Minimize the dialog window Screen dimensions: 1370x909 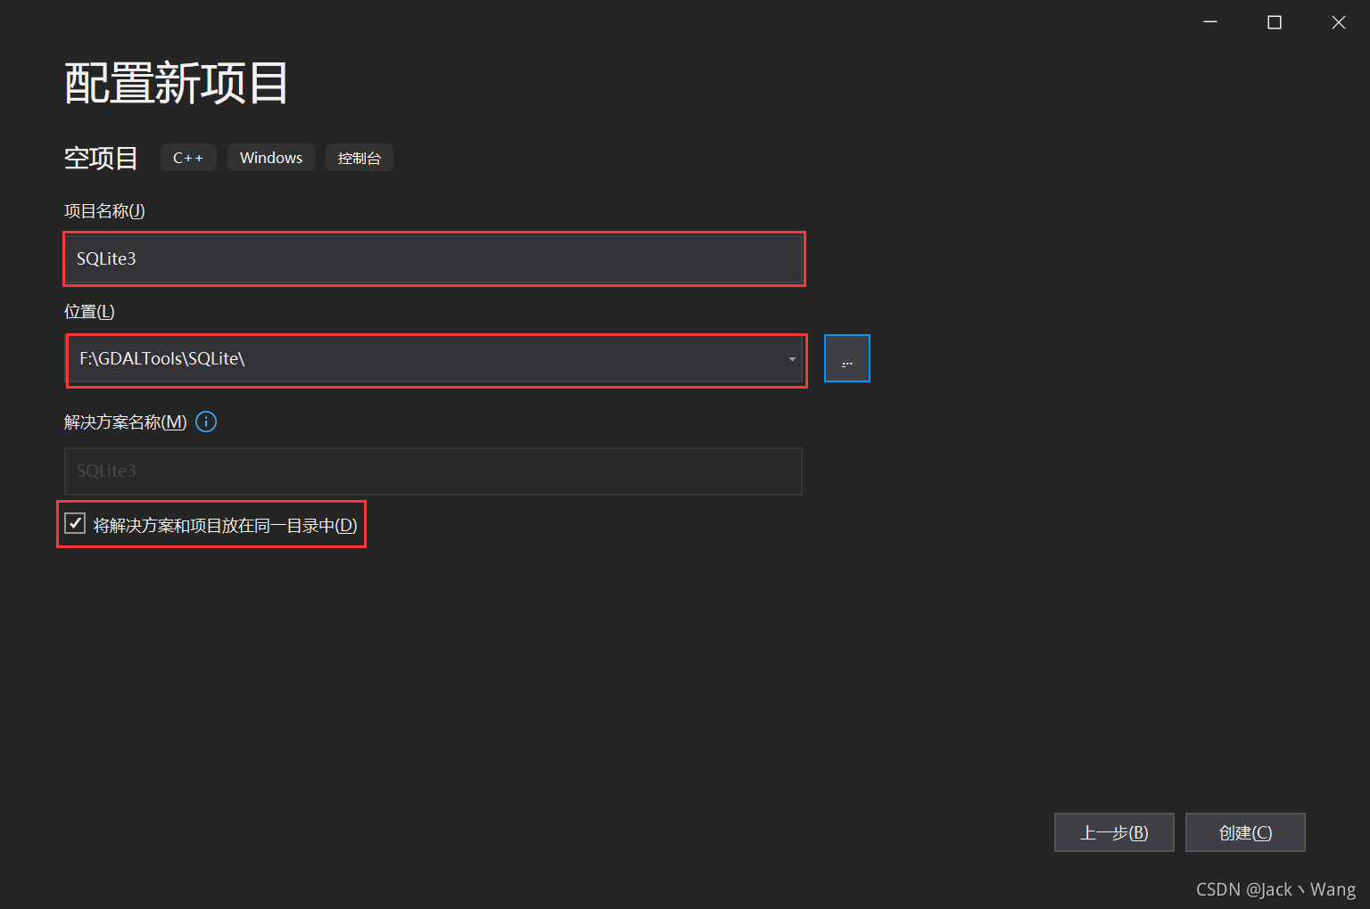pyautogui.click(x=1210, y=22)
